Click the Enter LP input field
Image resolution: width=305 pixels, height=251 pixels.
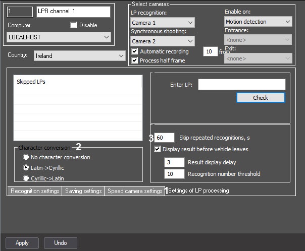242,85
